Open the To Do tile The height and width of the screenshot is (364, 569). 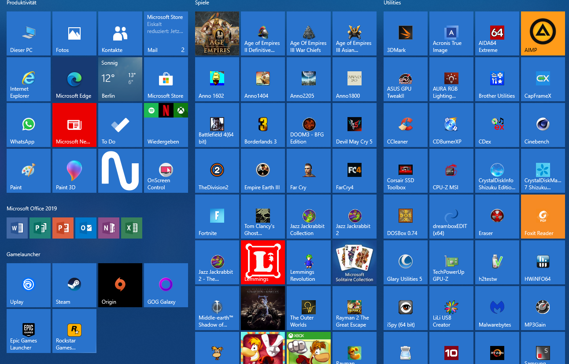[120, 125]
